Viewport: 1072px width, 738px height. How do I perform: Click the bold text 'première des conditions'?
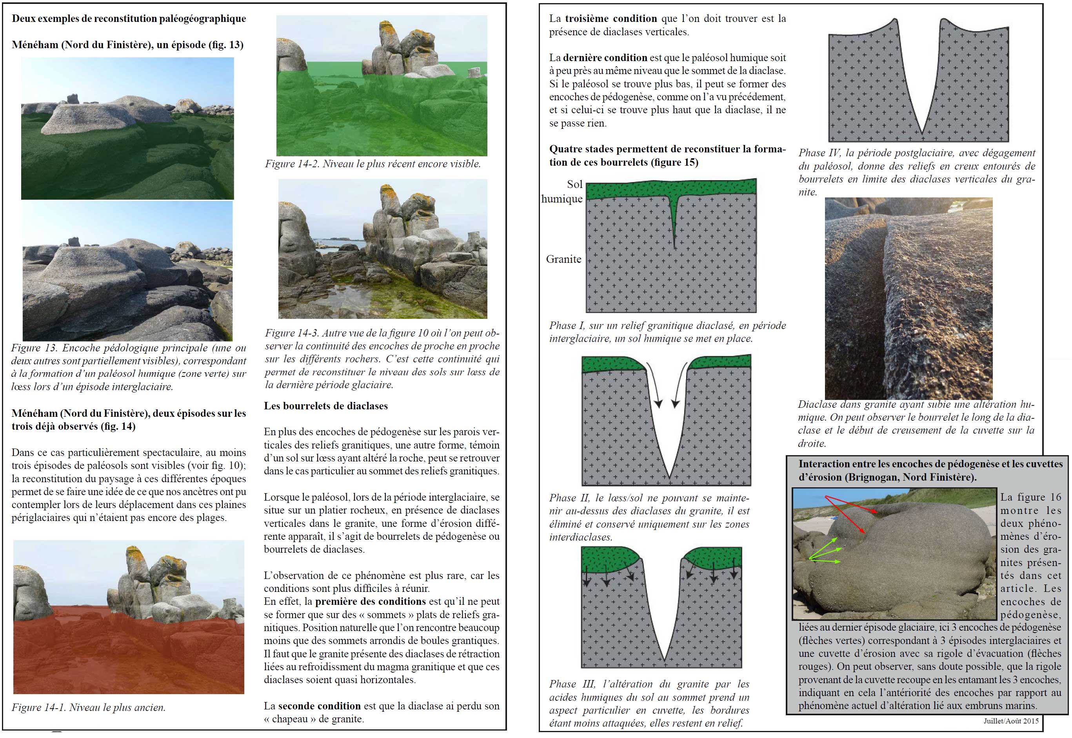click(x=370, y=601)
